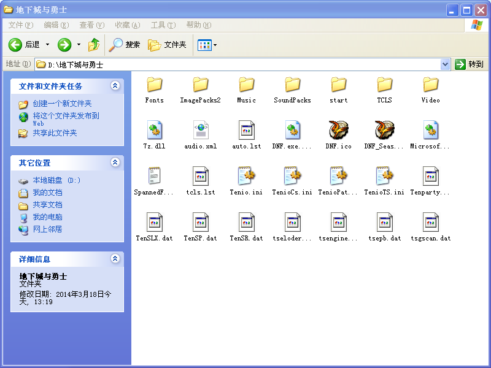Select the DNF_Seas... file
The width and height of the screenshot is (491, 368).
(x=385, y=136)
